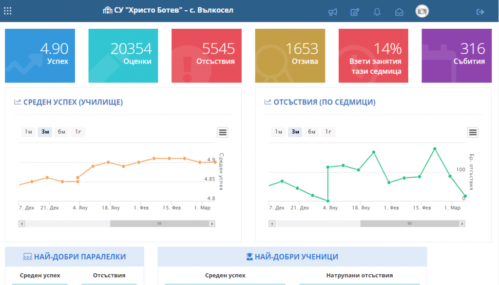This screenshot has width=499, height=285.
Task: Click the school building icon in header
Action: click(x=108, y=10)
